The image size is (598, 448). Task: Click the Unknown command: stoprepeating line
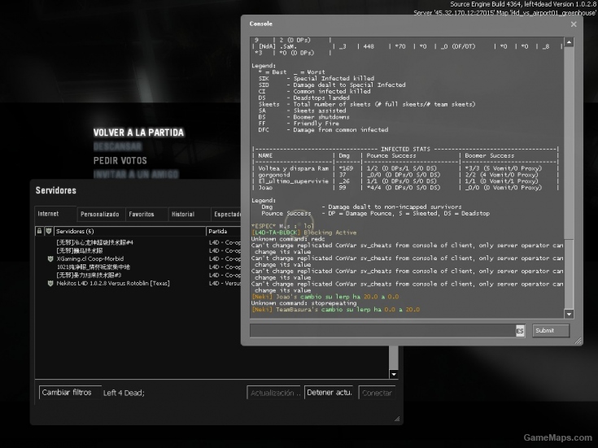[x=304, y=303]
